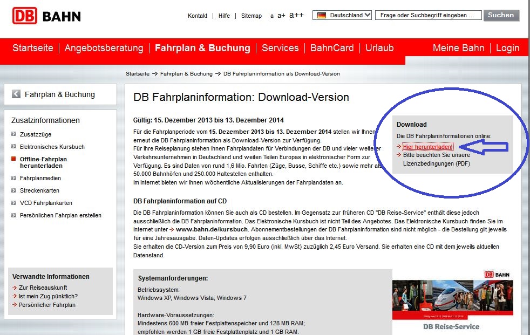Click the text 'Windows XP, Windows Vista, Windows 7'
The image size is (530, 335).
[192, 298]
